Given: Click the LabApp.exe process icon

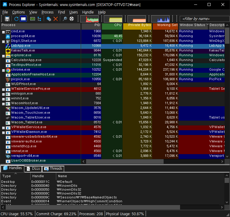Looking at the screenshot, I should (8, 46).
